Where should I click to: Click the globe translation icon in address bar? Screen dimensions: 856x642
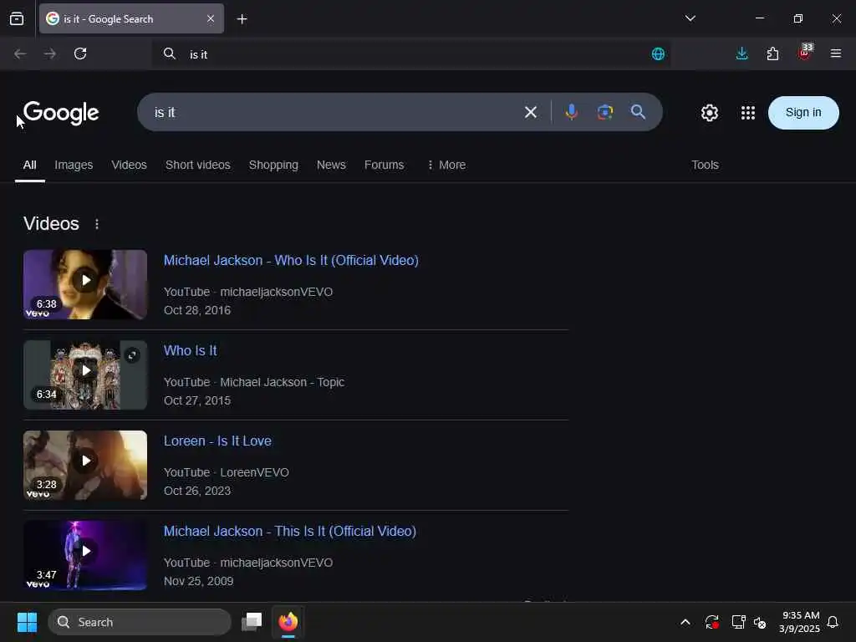[x=658, y=53]
